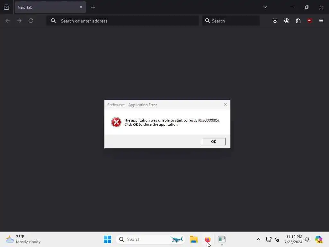The height and width of the screenshot is (247, 329).
Task: Go back one page with the back arrow
Action: click(8, 21)
